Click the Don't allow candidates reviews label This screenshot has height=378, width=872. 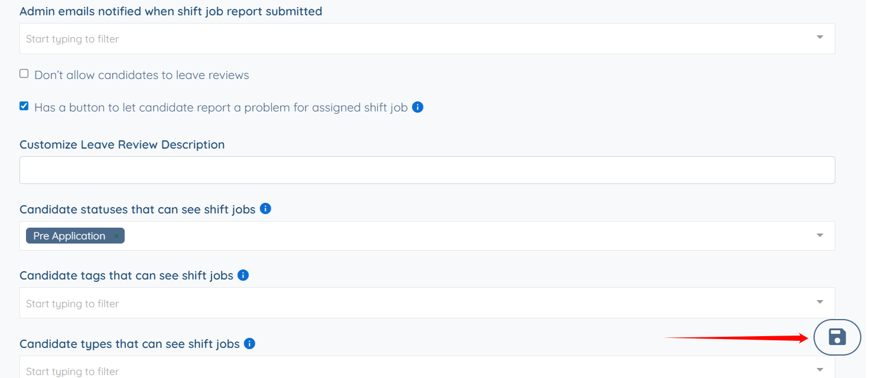point(142,75)
